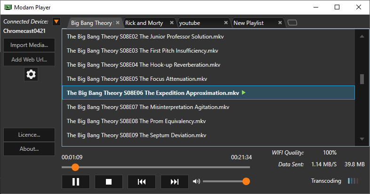The width and height of the screenshot is (370, 194).
Task: Stop the playing video
Action: (x=109, y=182)
